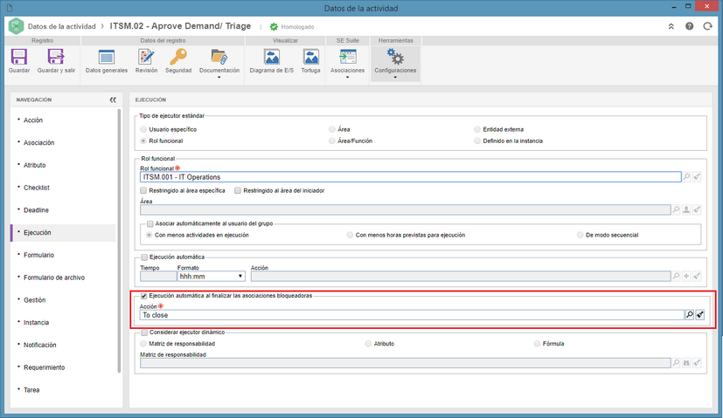Click search icon for Área field
This screenshot has height=418, width=723.
click(676, 209)
